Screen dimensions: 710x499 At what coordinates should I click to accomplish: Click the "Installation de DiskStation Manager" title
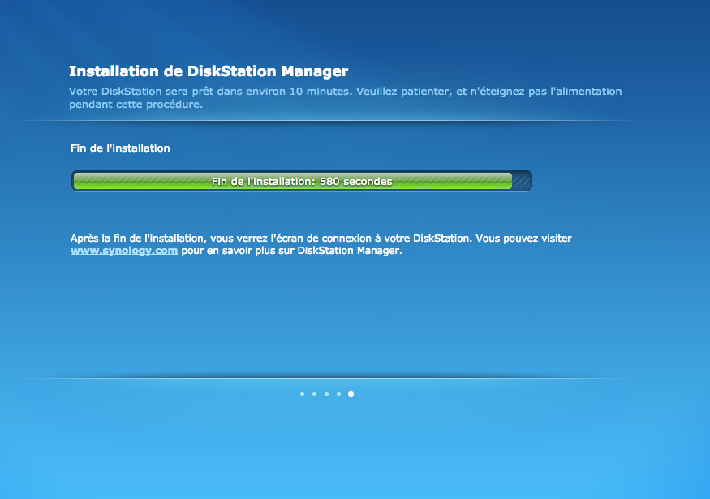[209, 71]
